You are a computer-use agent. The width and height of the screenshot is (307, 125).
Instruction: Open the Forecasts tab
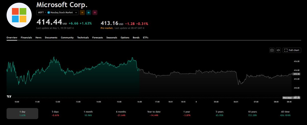[x=97, y=37]
